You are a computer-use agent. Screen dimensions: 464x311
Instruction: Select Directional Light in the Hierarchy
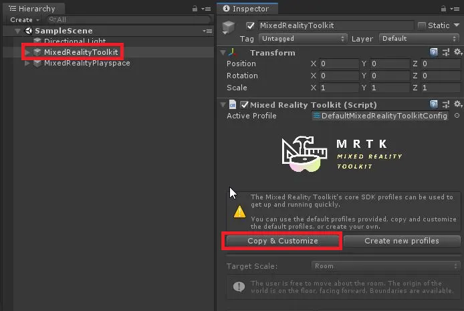point(75,41)
